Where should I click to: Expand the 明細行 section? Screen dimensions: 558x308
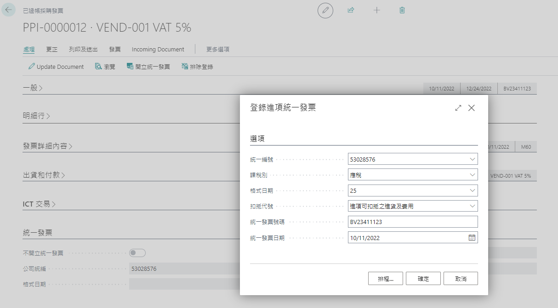point(36,116)
